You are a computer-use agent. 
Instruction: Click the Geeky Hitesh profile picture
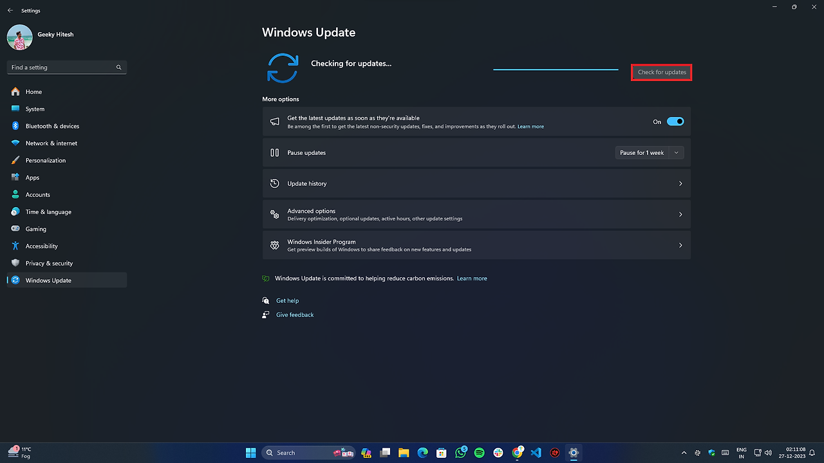point(20,37)
